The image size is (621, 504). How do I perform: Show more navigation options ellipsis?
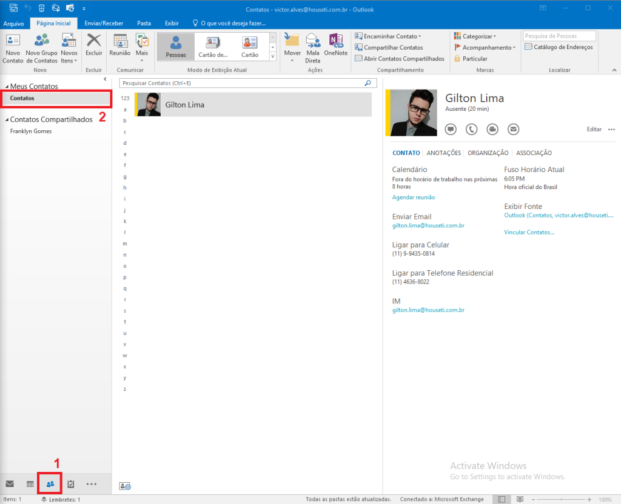tap(92, 484)
